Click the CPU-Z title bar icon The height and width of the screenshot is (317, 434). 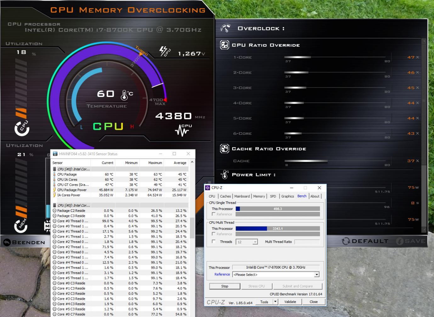207,188
